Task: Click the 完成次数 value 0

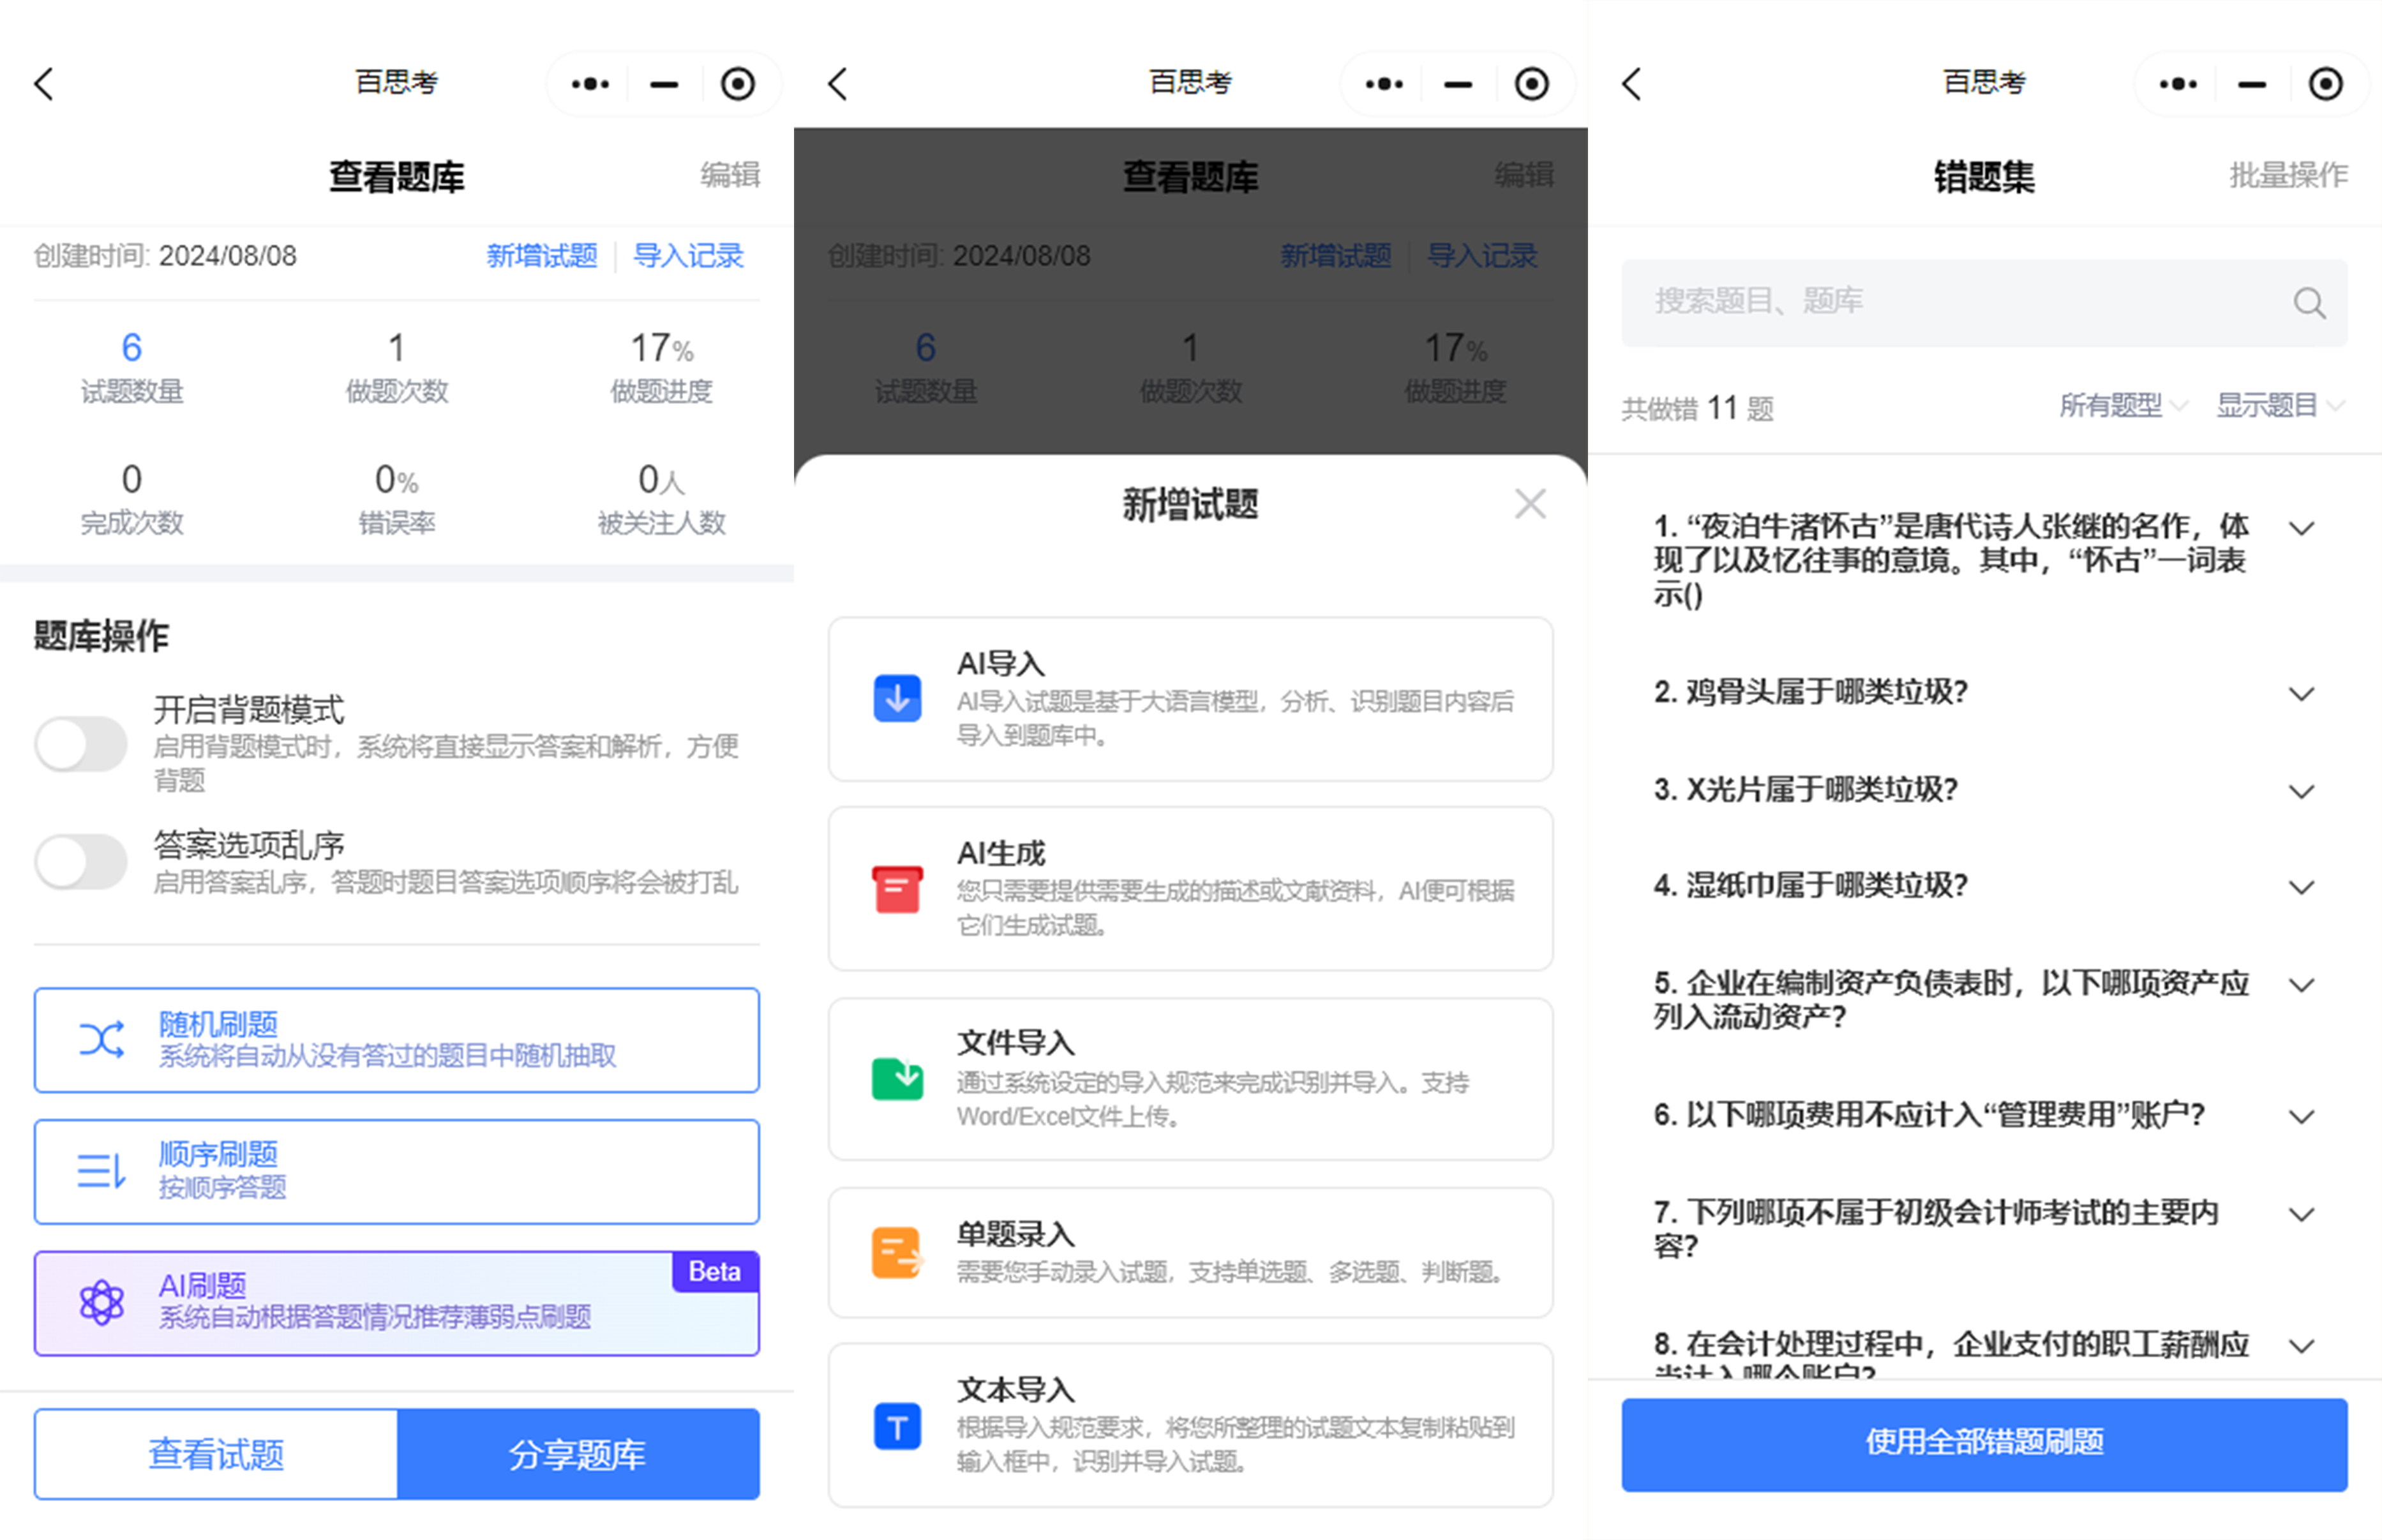Action: tap(132, 480)
